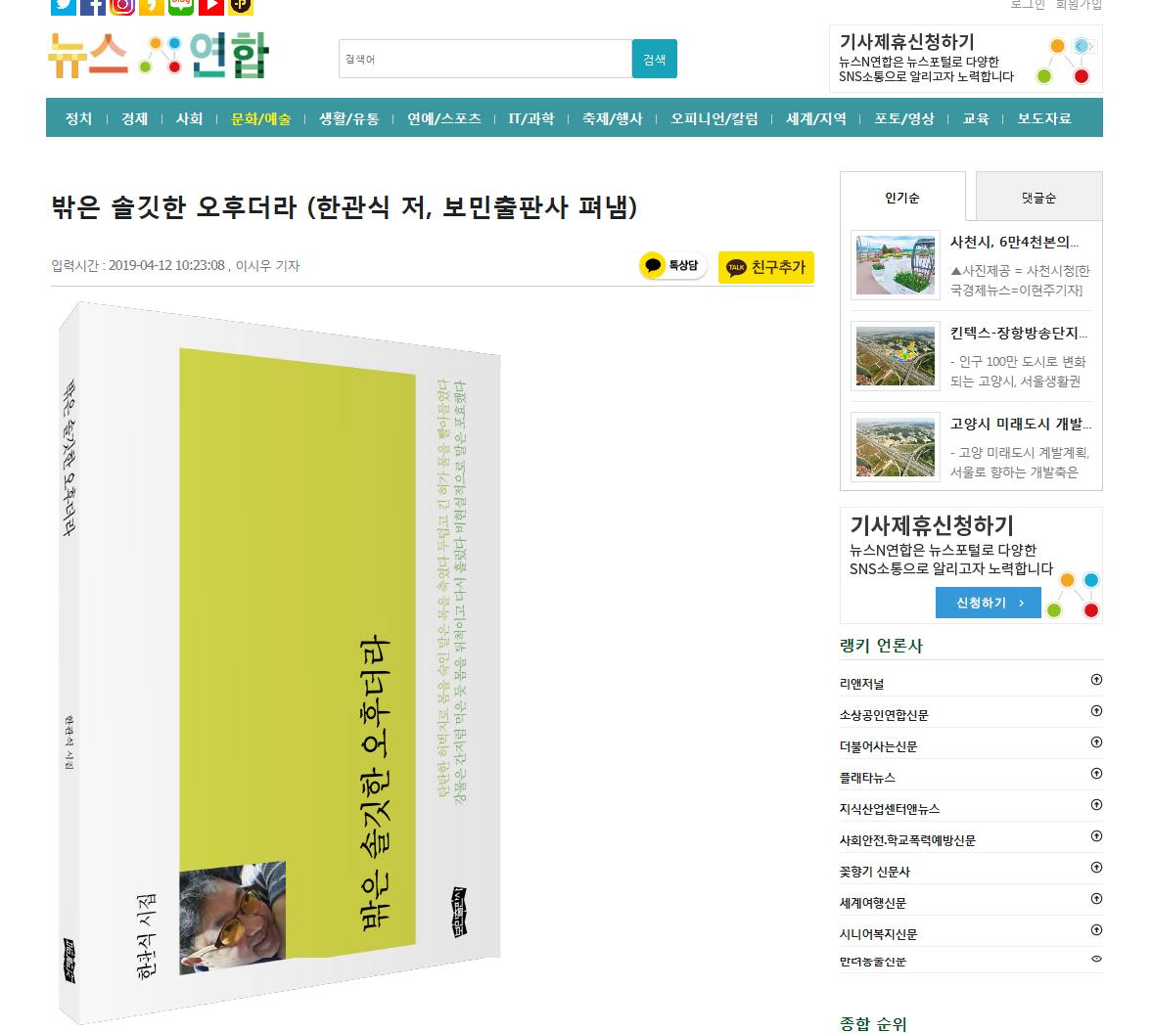
Task: Open the 문화/예술 menu item
Action: click(260, 118)
